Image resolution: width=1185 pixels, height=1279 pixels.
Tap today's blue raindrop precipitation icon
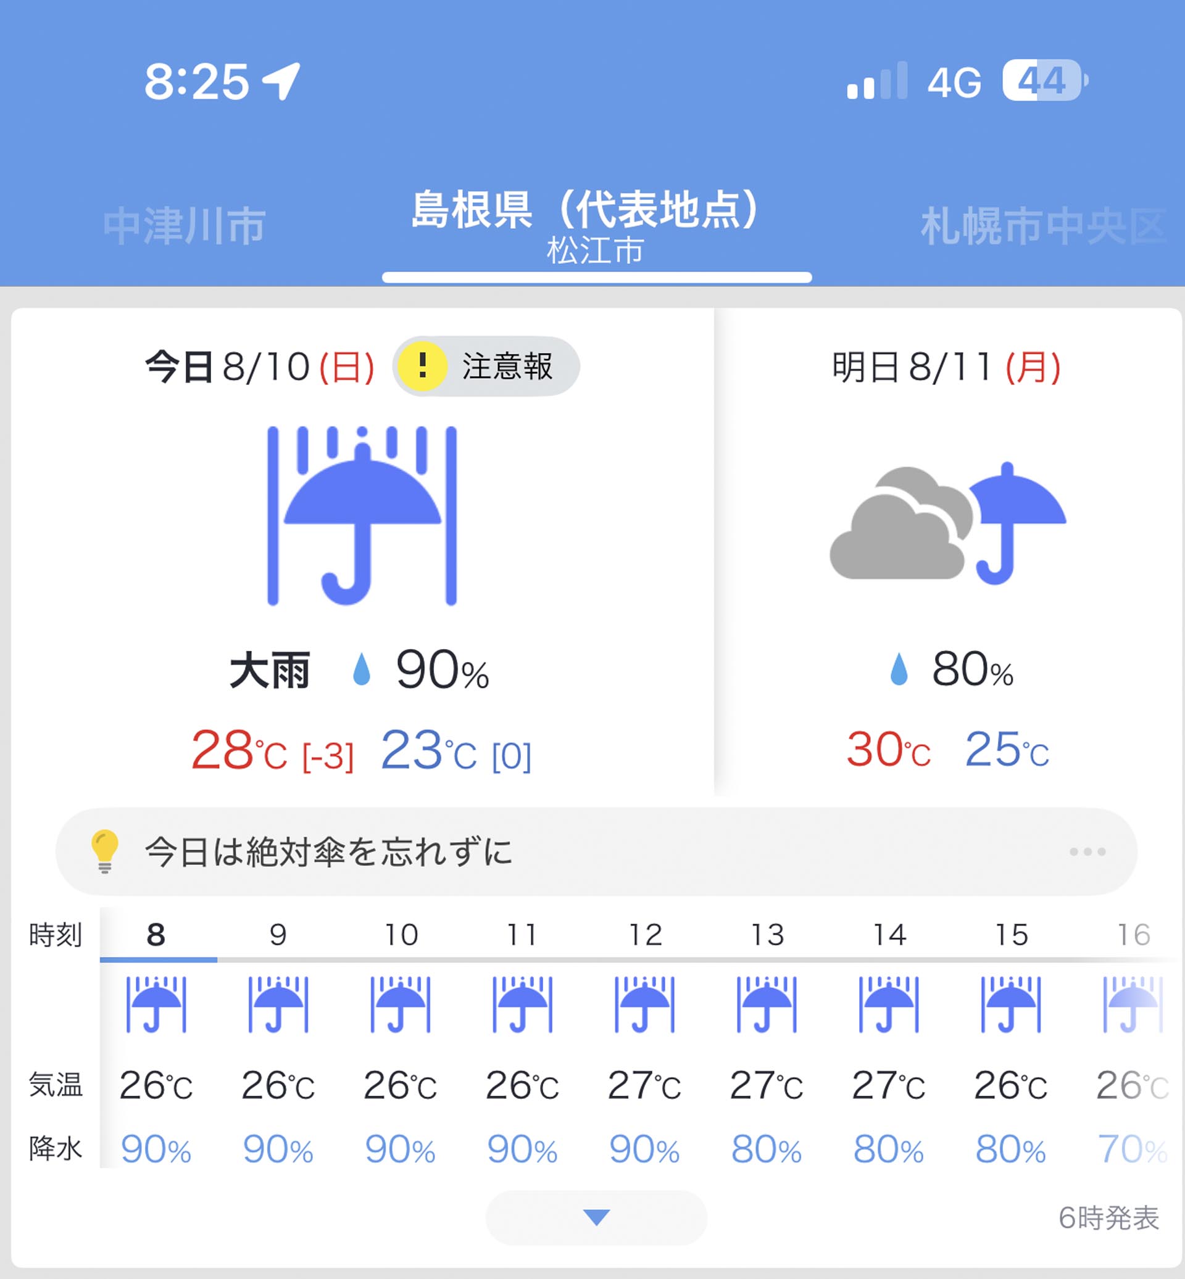point(362,669)
